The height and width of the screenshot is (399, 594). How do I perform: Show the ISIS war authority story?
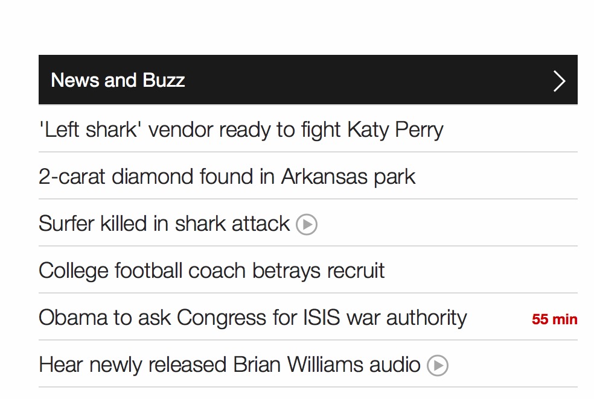point(252,318)
